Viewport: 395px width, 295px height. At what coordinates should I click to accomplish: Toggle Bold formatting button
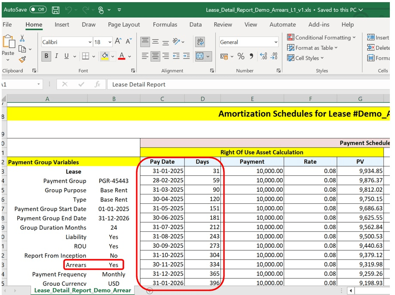coord(46,56)
